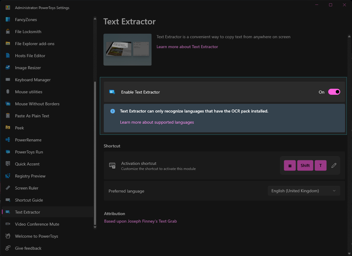Viewport: 352px width, 256px height.
Task: Click the Video Conference Mute camera icon
Action: tap(8, 224)
